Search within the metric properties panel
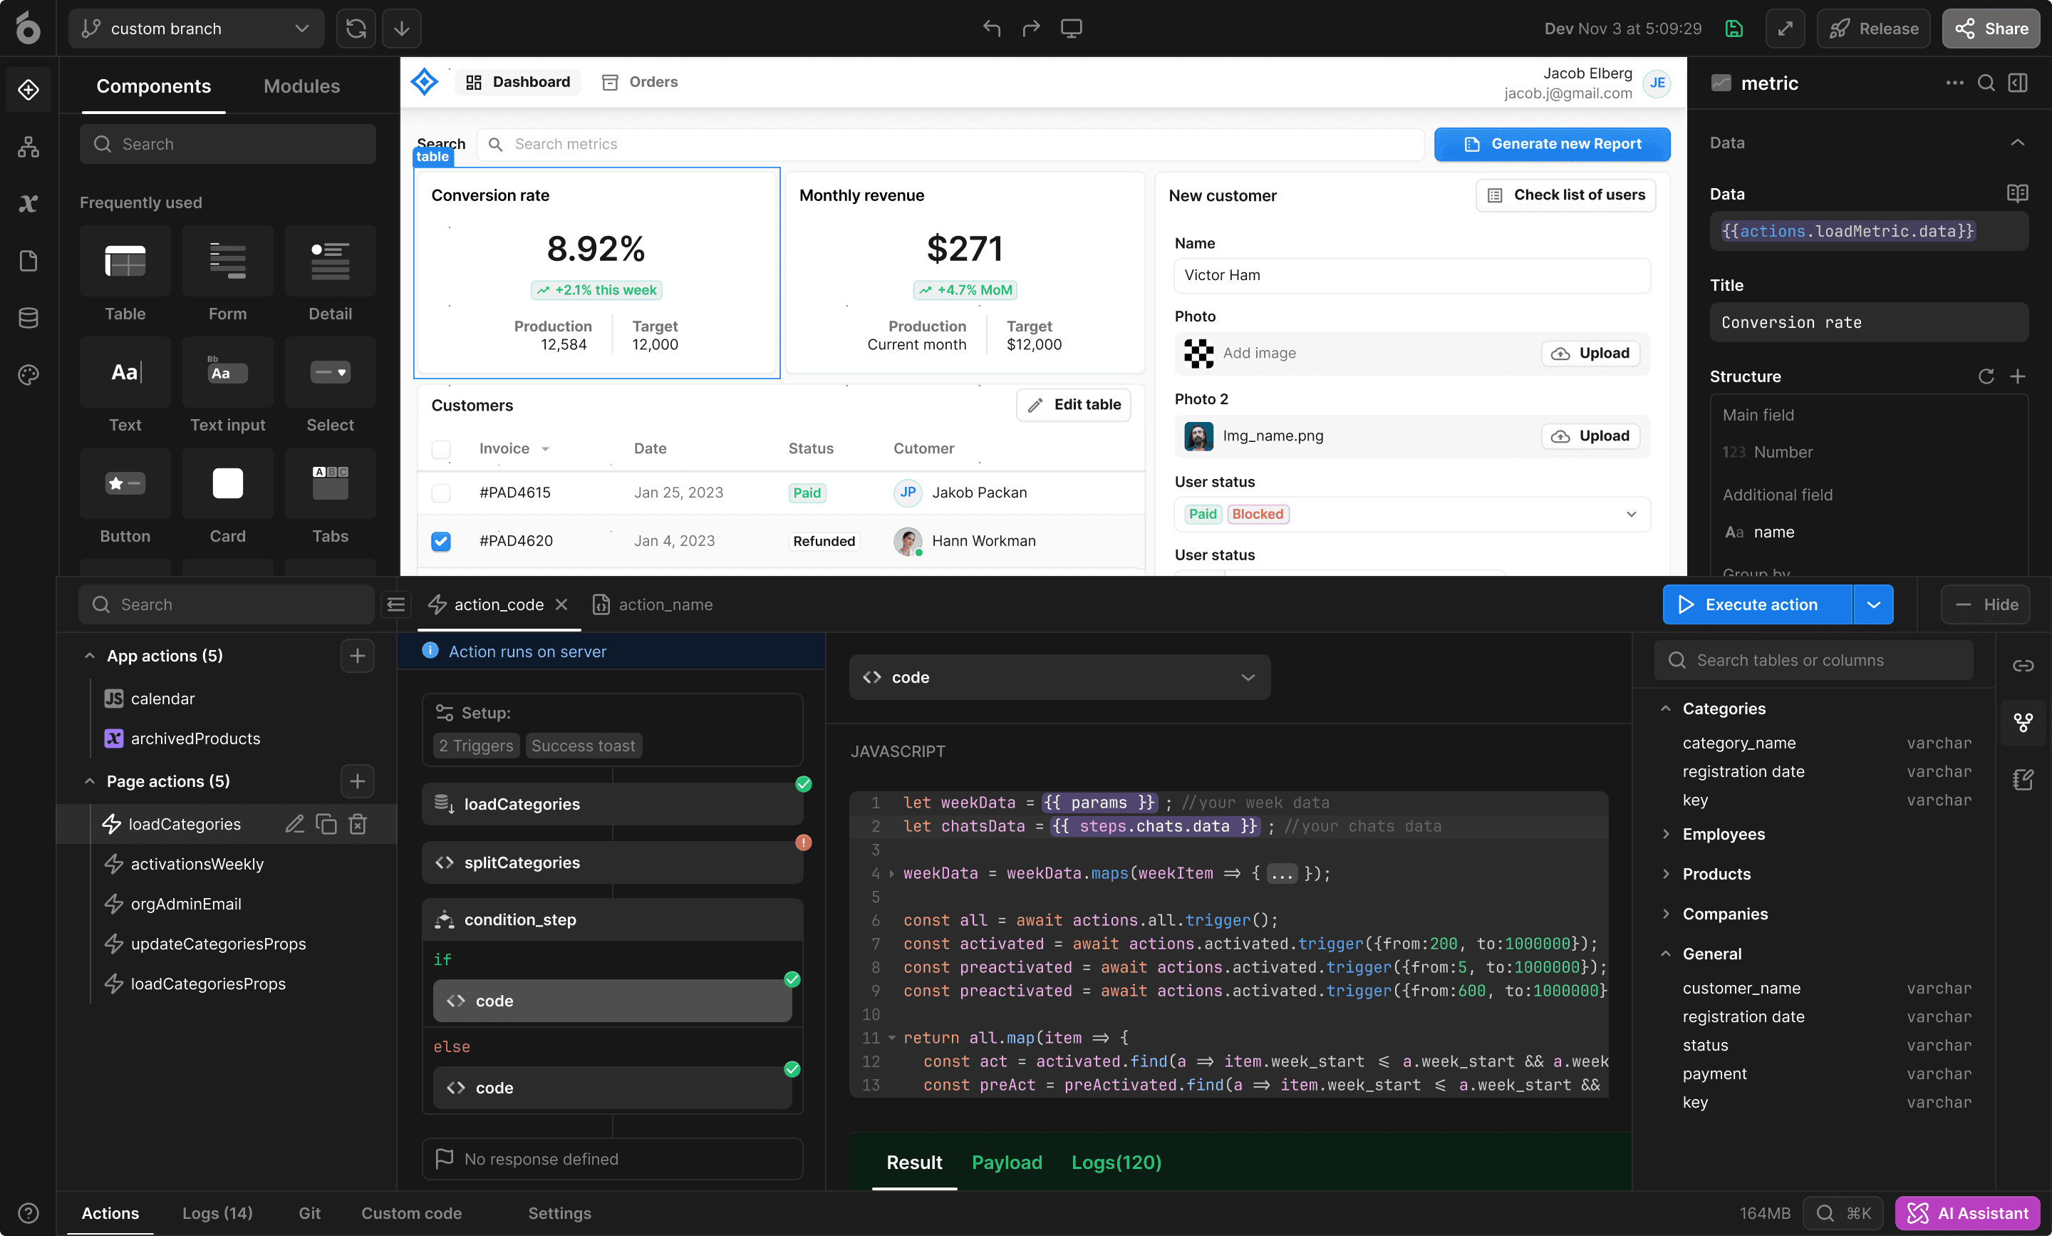The width and height of the screenshot is (2052, 1236). pyautogui.click(x=1986, y=83)
